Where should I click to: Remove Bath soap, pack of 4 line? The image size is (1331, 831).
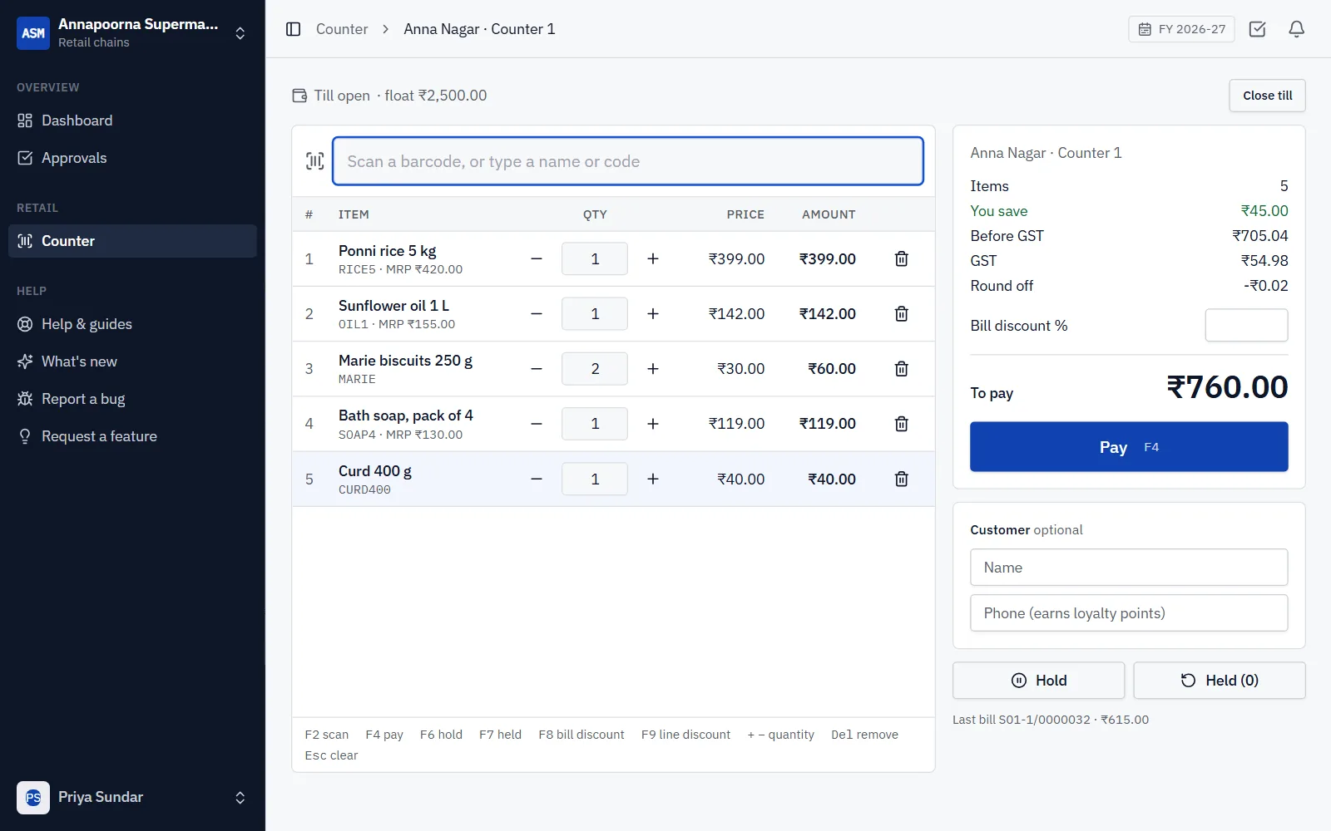click(901, 424)
